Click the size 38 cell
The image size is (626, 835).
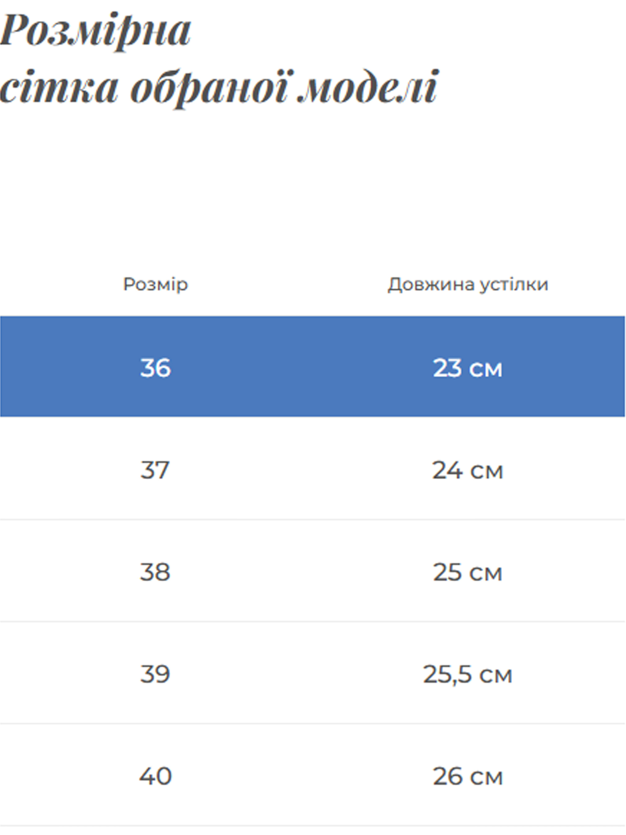coord(155,572)
